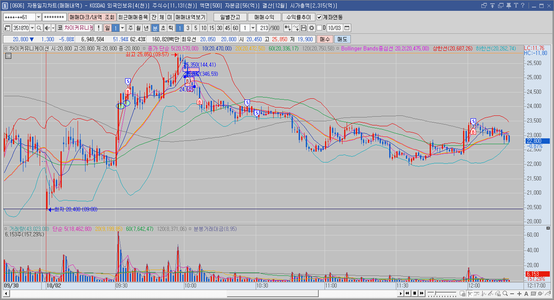Select the 3-minute interval button
Screen dimensions: 554x300
[x=188, y=28]
